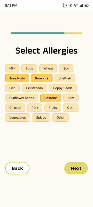This screenshot has height=207, width=93.
Task: Choose Crustacean from the allergy list
Action: tap(34, 88)
